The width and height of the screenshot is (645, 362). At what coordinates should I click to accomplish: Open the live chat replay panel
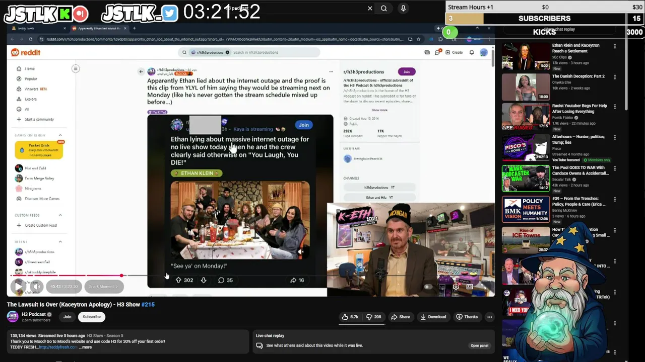click(479, 345)
